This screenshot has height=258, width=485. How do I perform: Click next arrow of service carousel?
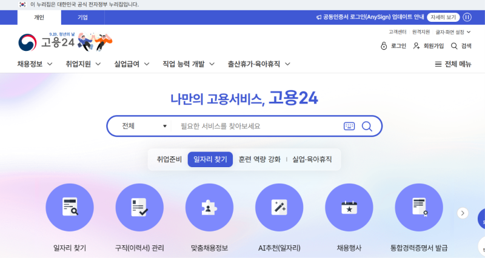point(463,213)
